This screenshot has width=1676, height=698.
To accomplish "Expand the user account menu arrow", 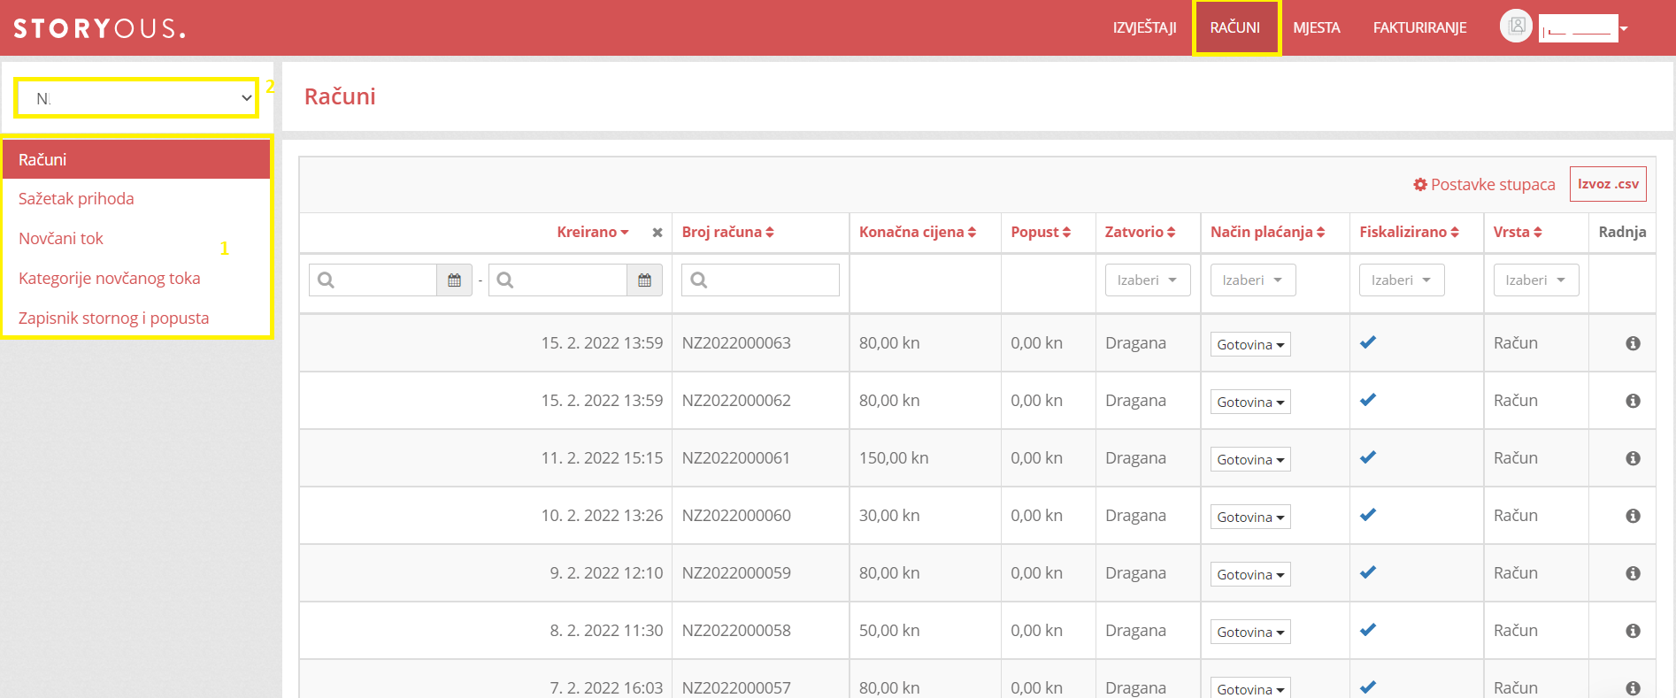I will [1624, 28].
